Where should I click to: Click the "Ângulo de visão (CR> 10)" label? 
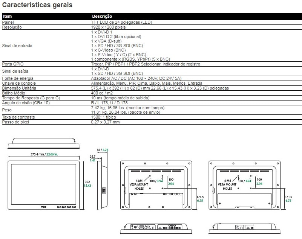pos(26,103)
